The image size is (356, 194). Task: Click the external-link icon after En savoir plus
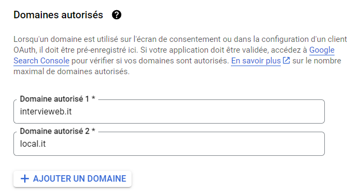coord(286,60)
